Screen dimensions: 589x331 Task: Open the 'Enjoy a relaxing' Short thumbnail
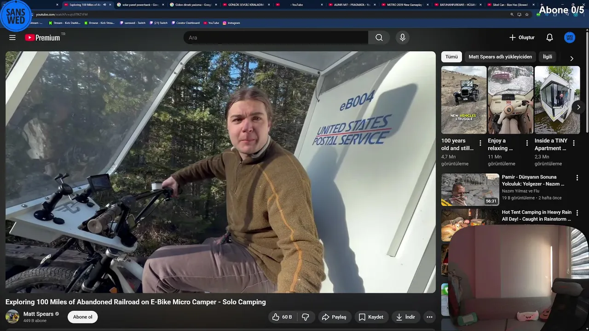[510, 100]
